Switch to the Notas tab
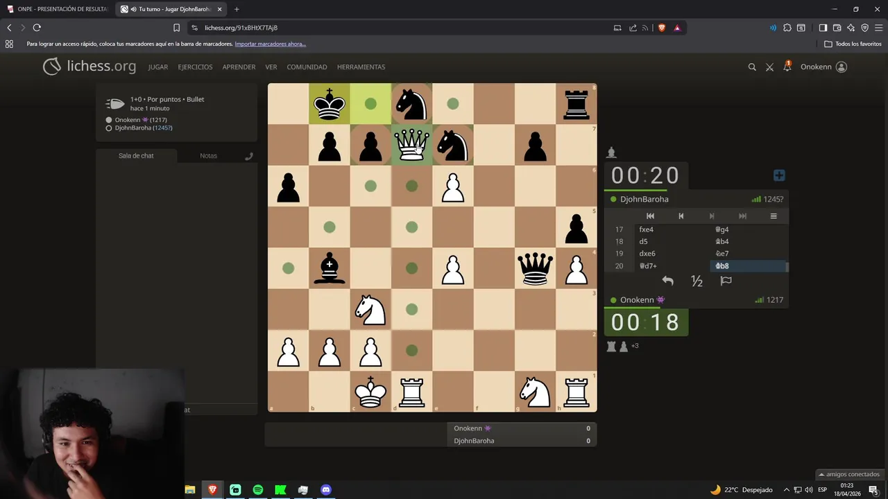The height and width of the screenshot is (499, 888). (x=208, y=156)
